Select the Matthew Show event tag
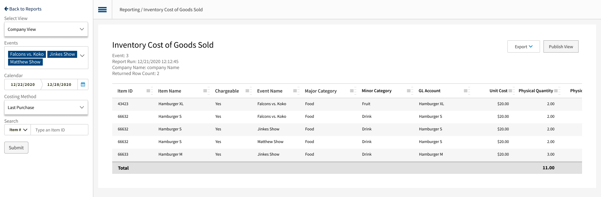 click(25, 62)
